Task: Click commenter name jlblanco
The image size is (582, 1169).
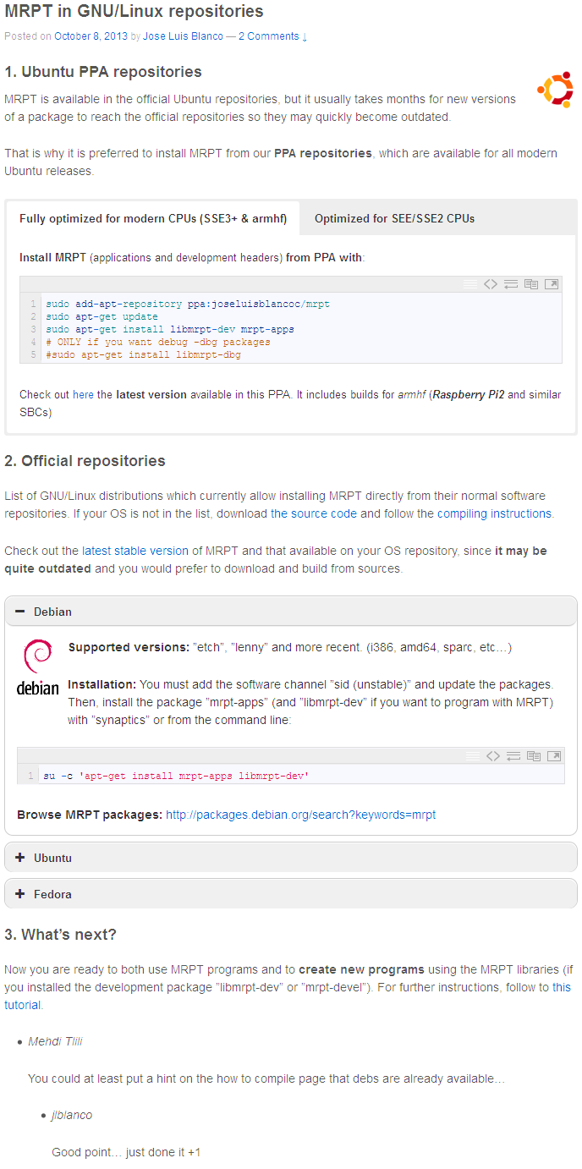Action: tap(72, 1115)
